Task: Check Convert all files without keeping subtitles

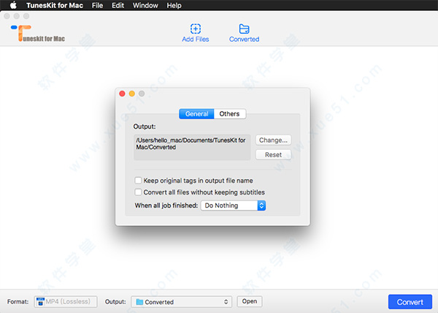Action: pyautogui.click(x=138, y=192)
